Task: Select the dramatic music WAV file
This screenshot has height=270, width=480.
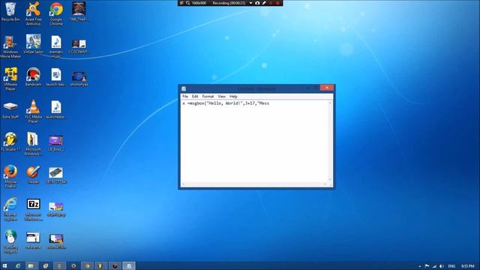Action: [x=56, y=46]
